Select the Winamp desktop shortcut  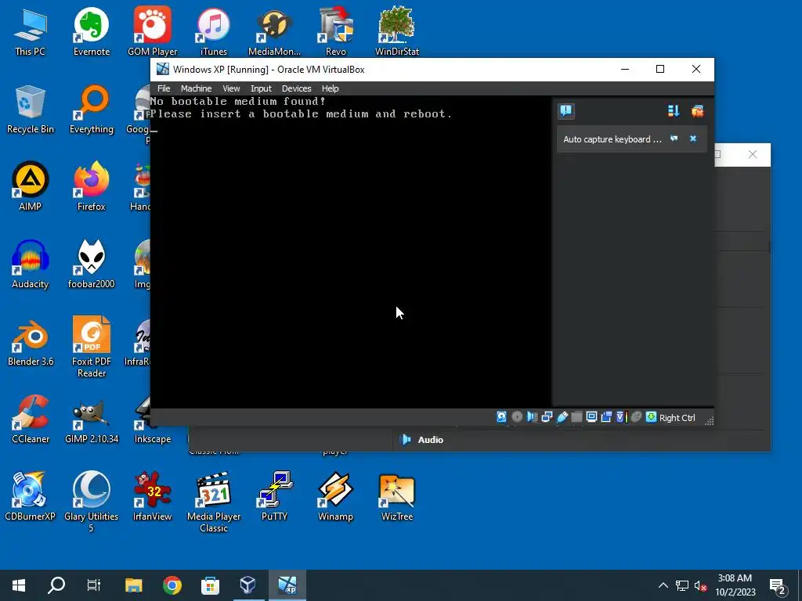335,496
